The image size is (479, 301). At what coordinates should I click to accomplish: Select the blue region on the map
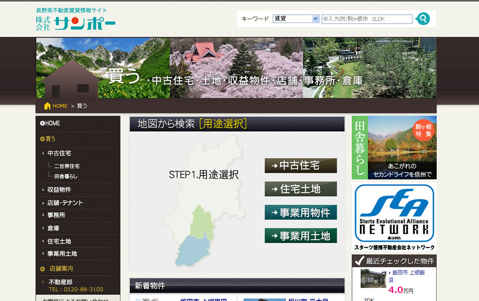(x=193, y=251)
